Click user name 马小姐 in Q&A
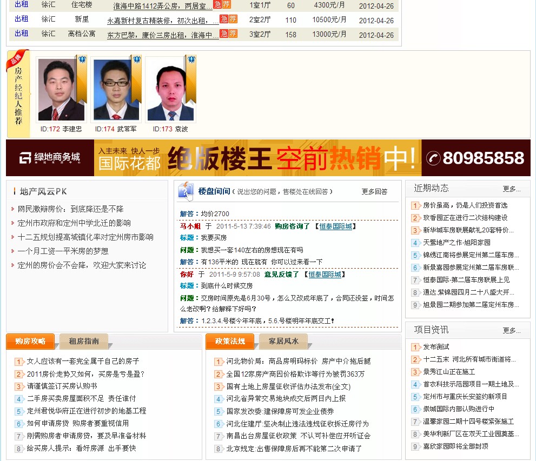 coord(190,226)
